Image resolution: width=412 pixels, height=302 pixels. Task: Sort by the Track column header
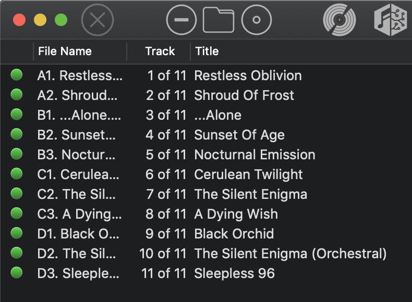pos(160,51)
